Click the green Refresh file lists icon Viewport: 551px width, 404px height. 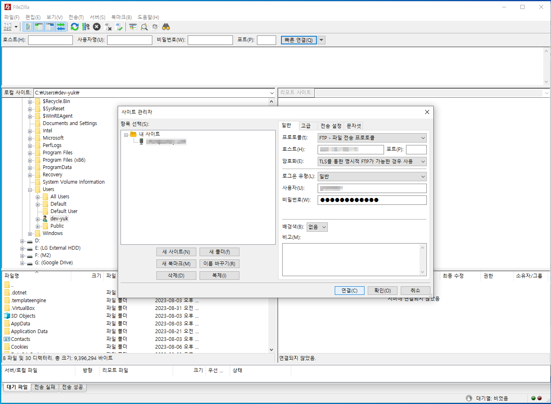click(x=75, y=27)
